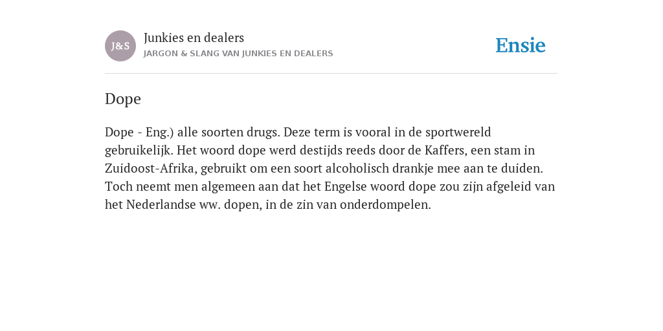Click the horizontal divider under the header

[331, 74]
